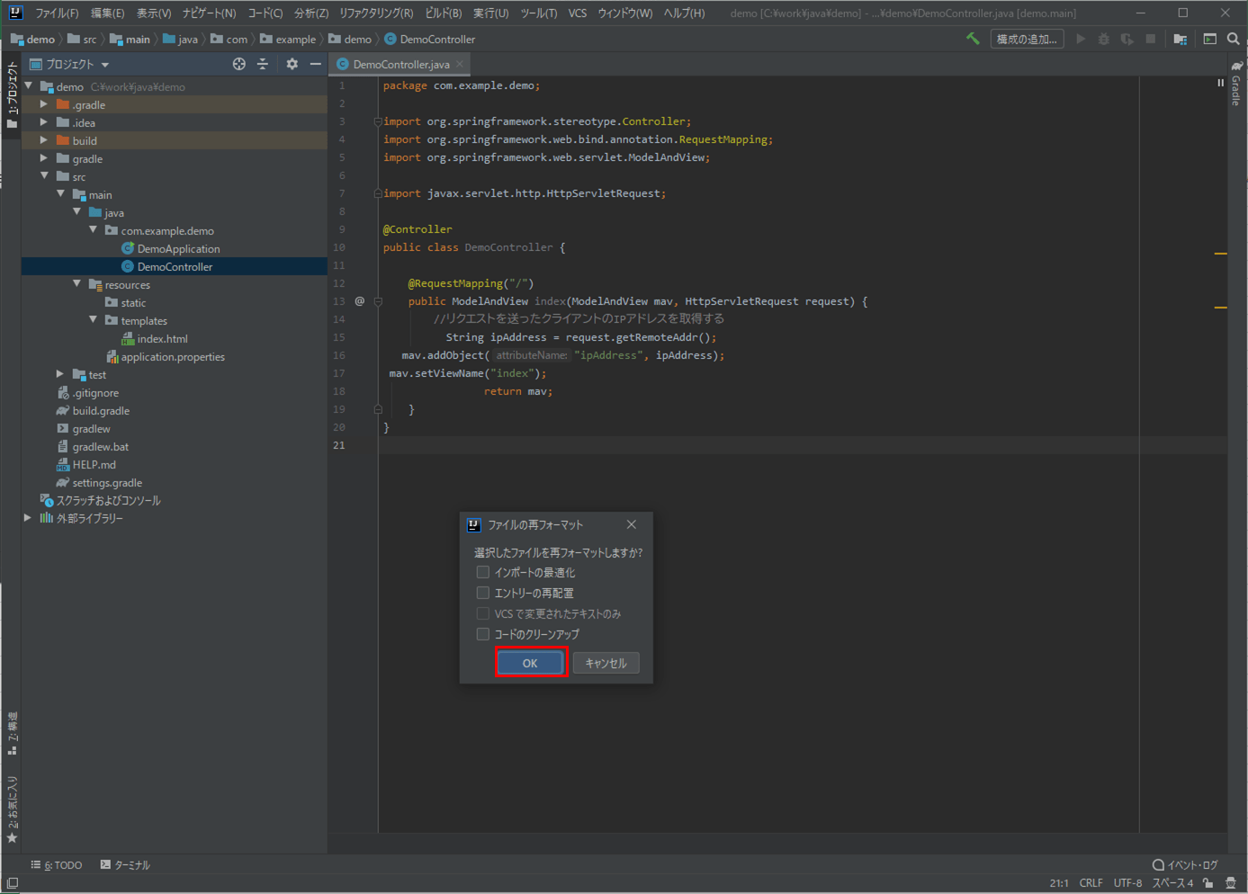Click the キャンセル button

point(606,663)
